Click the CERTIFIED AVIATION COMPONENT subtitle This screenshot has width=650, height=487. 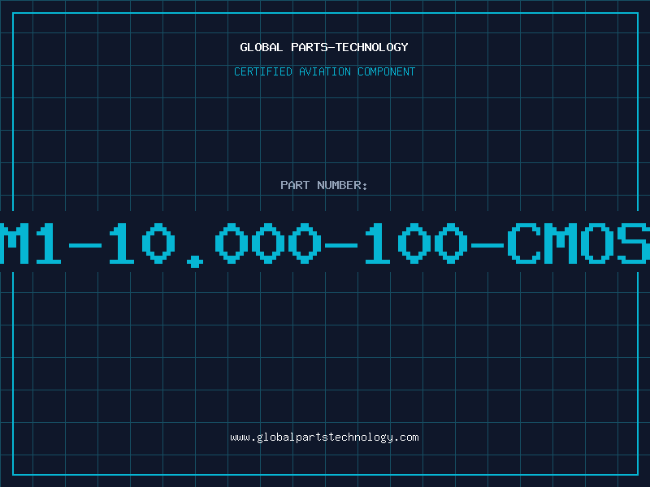point(324,71)
